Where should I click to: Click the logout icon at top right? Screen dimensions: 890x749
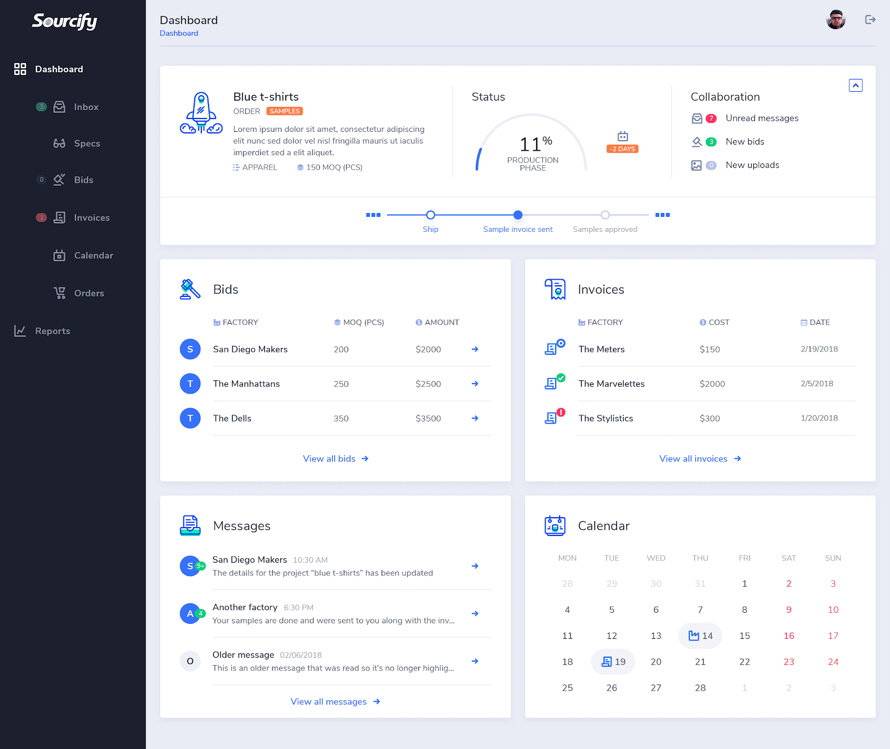click(x=869, y=19)
